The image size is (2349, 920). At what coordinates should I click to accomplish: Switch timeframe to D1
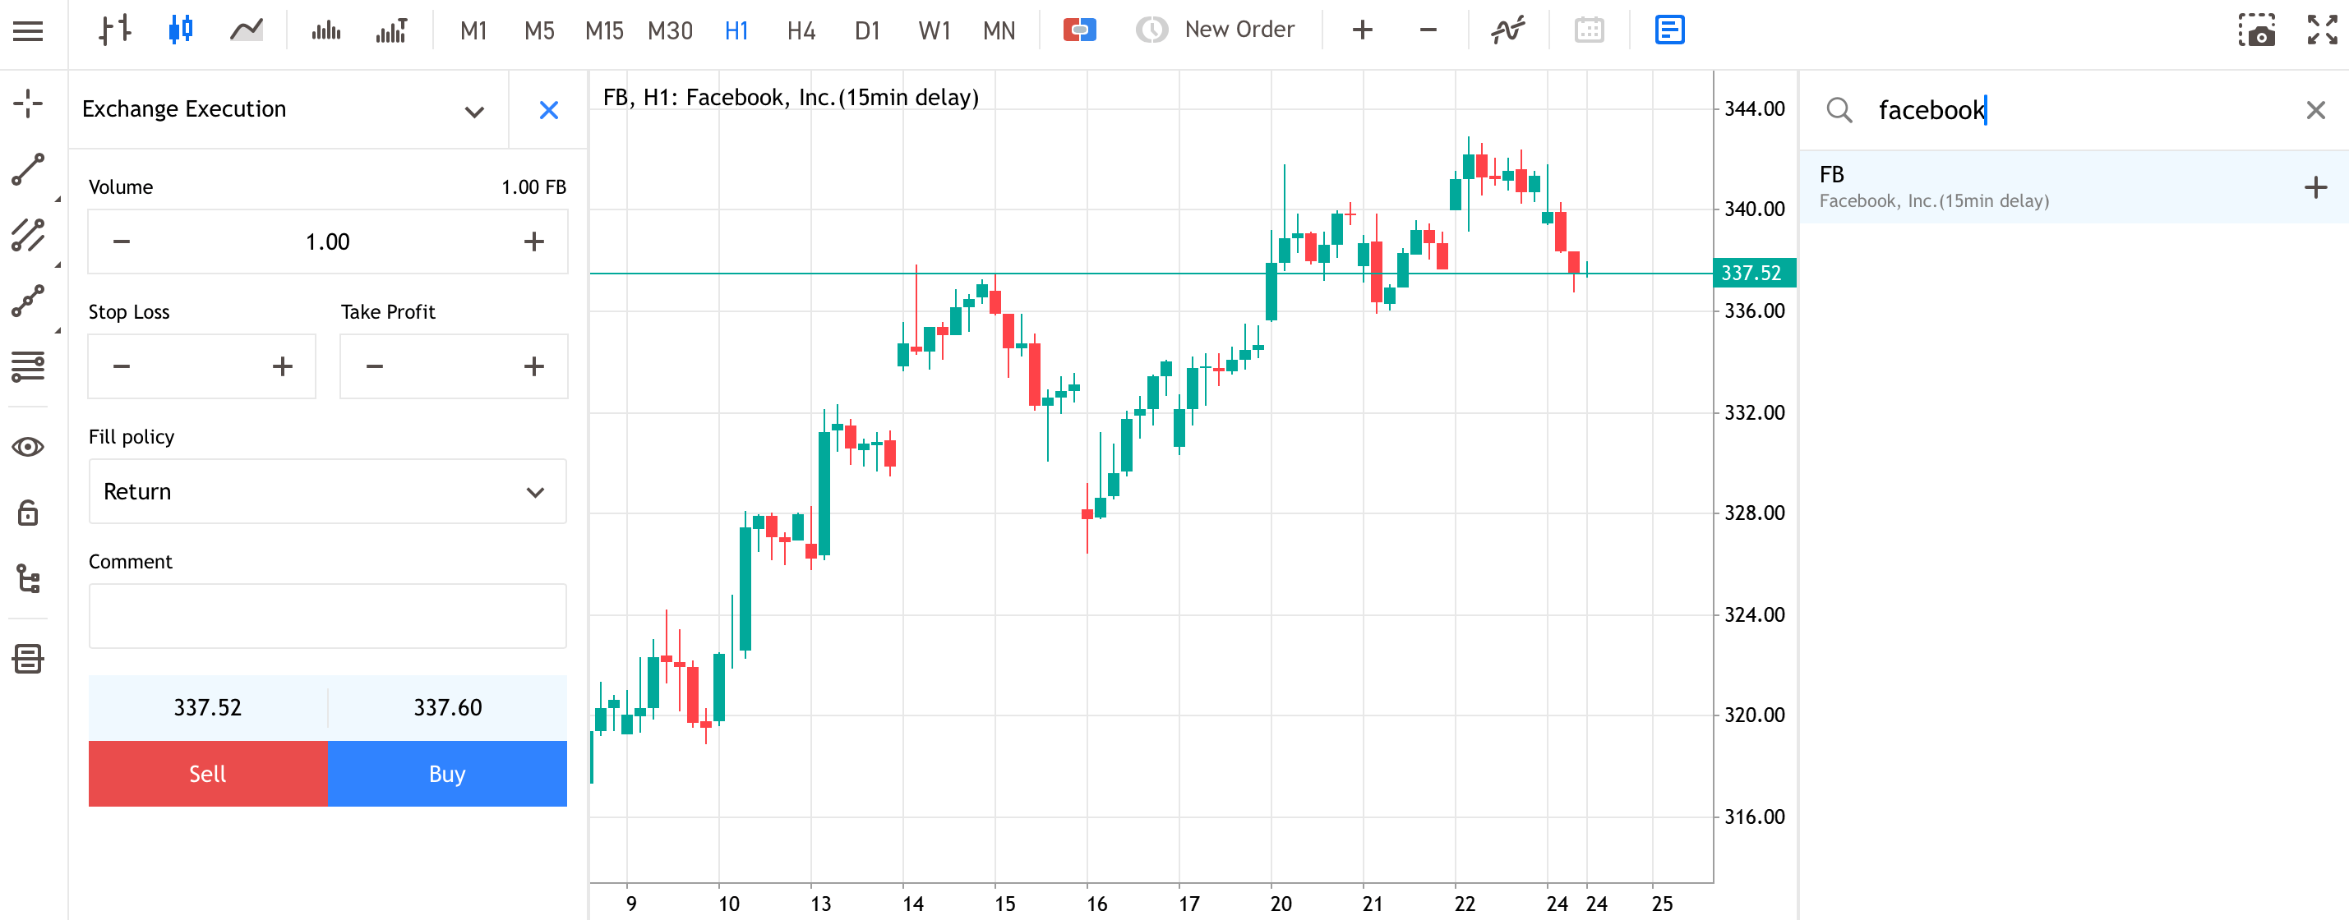pyautogui.click(x=867, y=30)
